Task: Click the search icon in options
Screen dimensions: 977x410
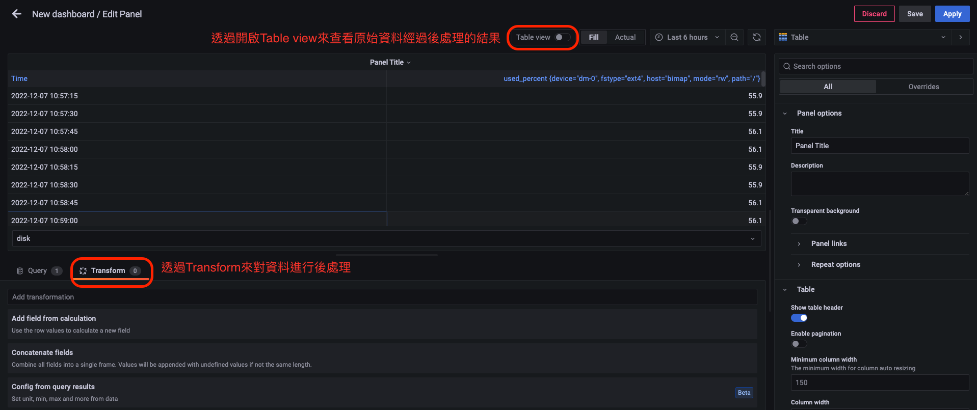Action: [x=787, y=66]
